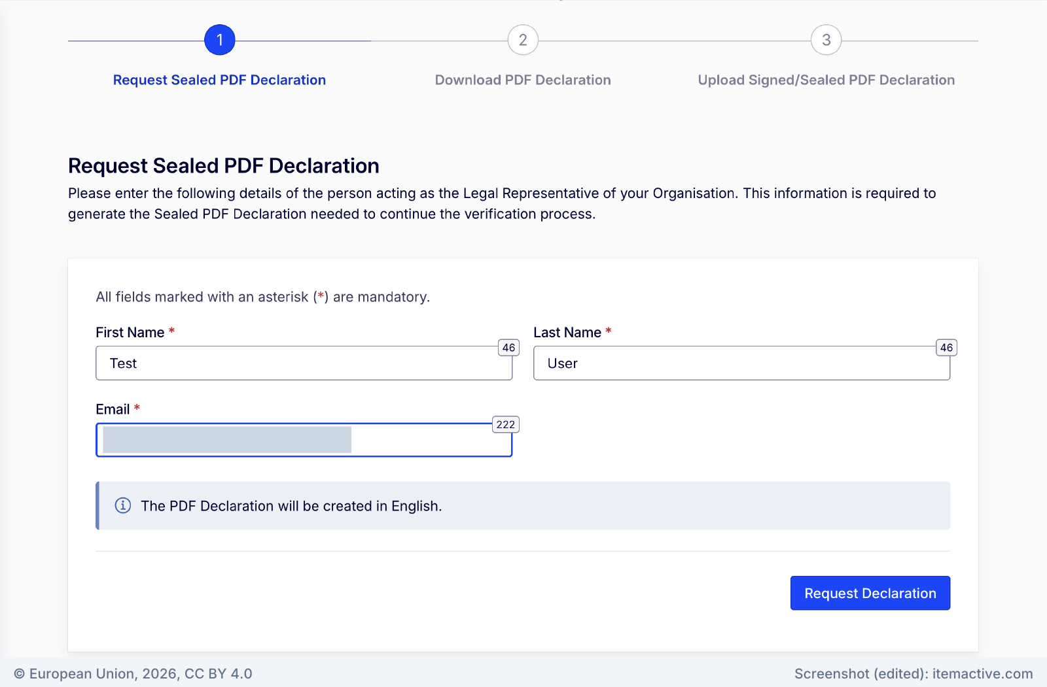The image size is (1047, 687).
Task: Click the Last Name character counter 46
Action: 946,348
